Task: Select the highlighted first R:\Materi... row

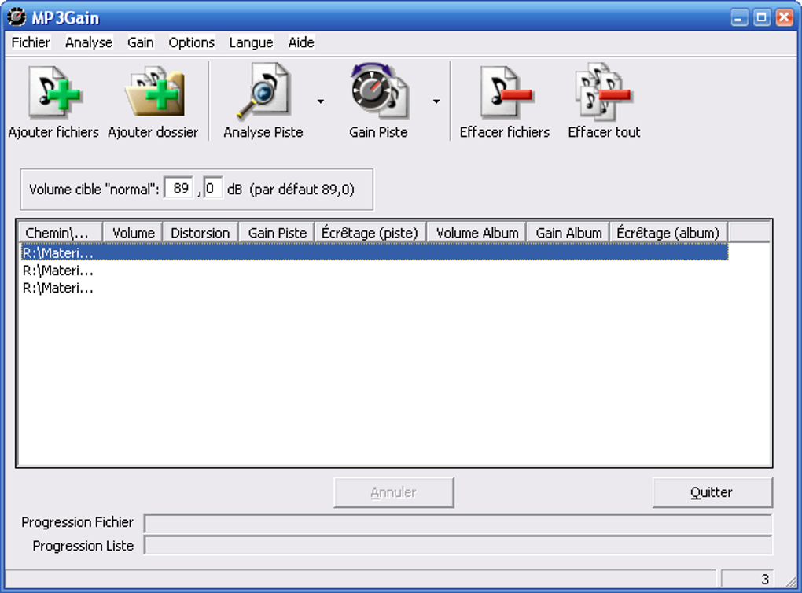Action: coord(374,252)
